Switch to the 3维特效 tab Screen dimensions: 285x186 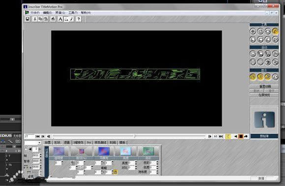[78, 142]
